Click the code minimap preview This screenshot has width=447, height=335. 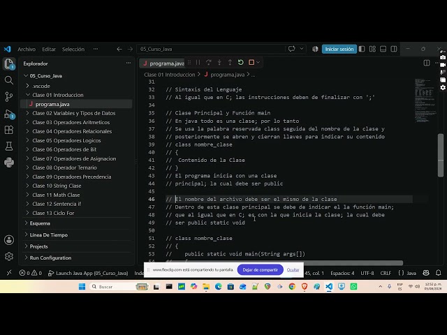(425, 100)
